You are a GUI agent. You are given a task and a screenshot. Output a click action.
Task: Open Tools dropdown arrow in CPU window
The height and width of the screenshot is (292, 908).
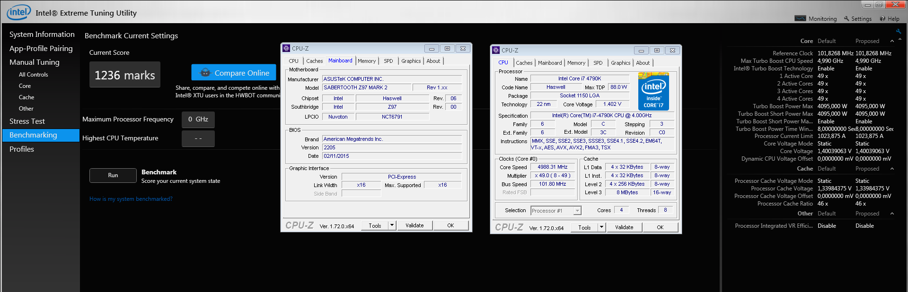[x=601, y=227]
